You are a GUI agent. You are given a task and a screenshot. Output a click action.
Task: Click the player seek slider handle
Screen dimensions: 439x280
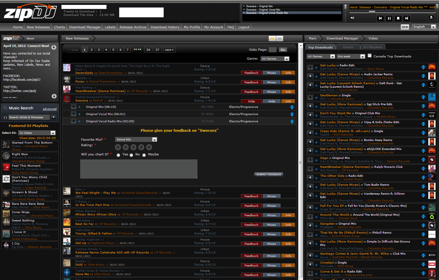[372, 12]
